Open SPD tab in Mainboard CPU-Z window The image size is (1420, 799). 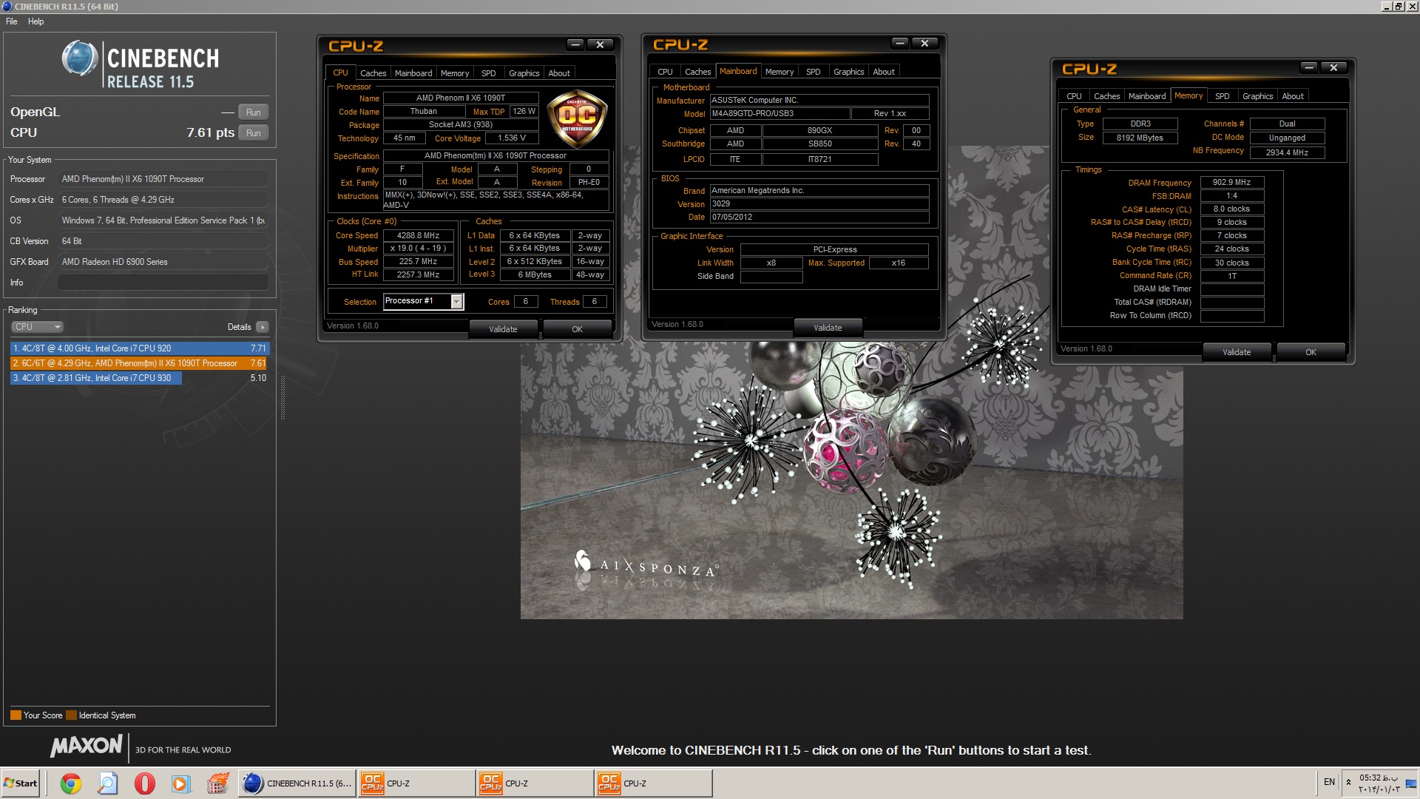click(814, 72)
